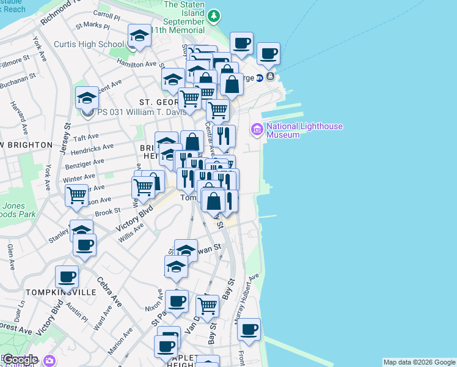Screen dimensions: 457x367
Task: Click the school marker at Curtis High School
Action: 139,37
